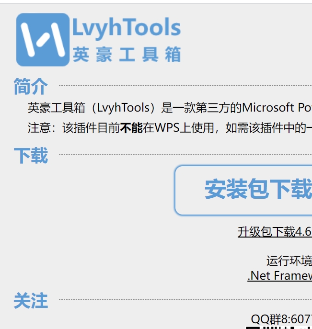
Task: Click the 简介 section heading
Action: (31, 87)
